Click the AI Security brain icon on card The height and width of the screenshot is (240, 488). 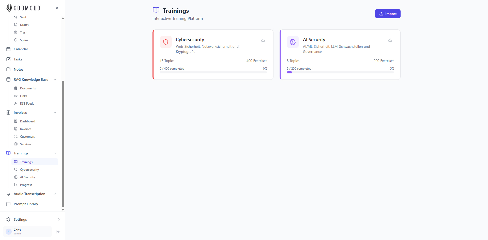click(293, 42)
